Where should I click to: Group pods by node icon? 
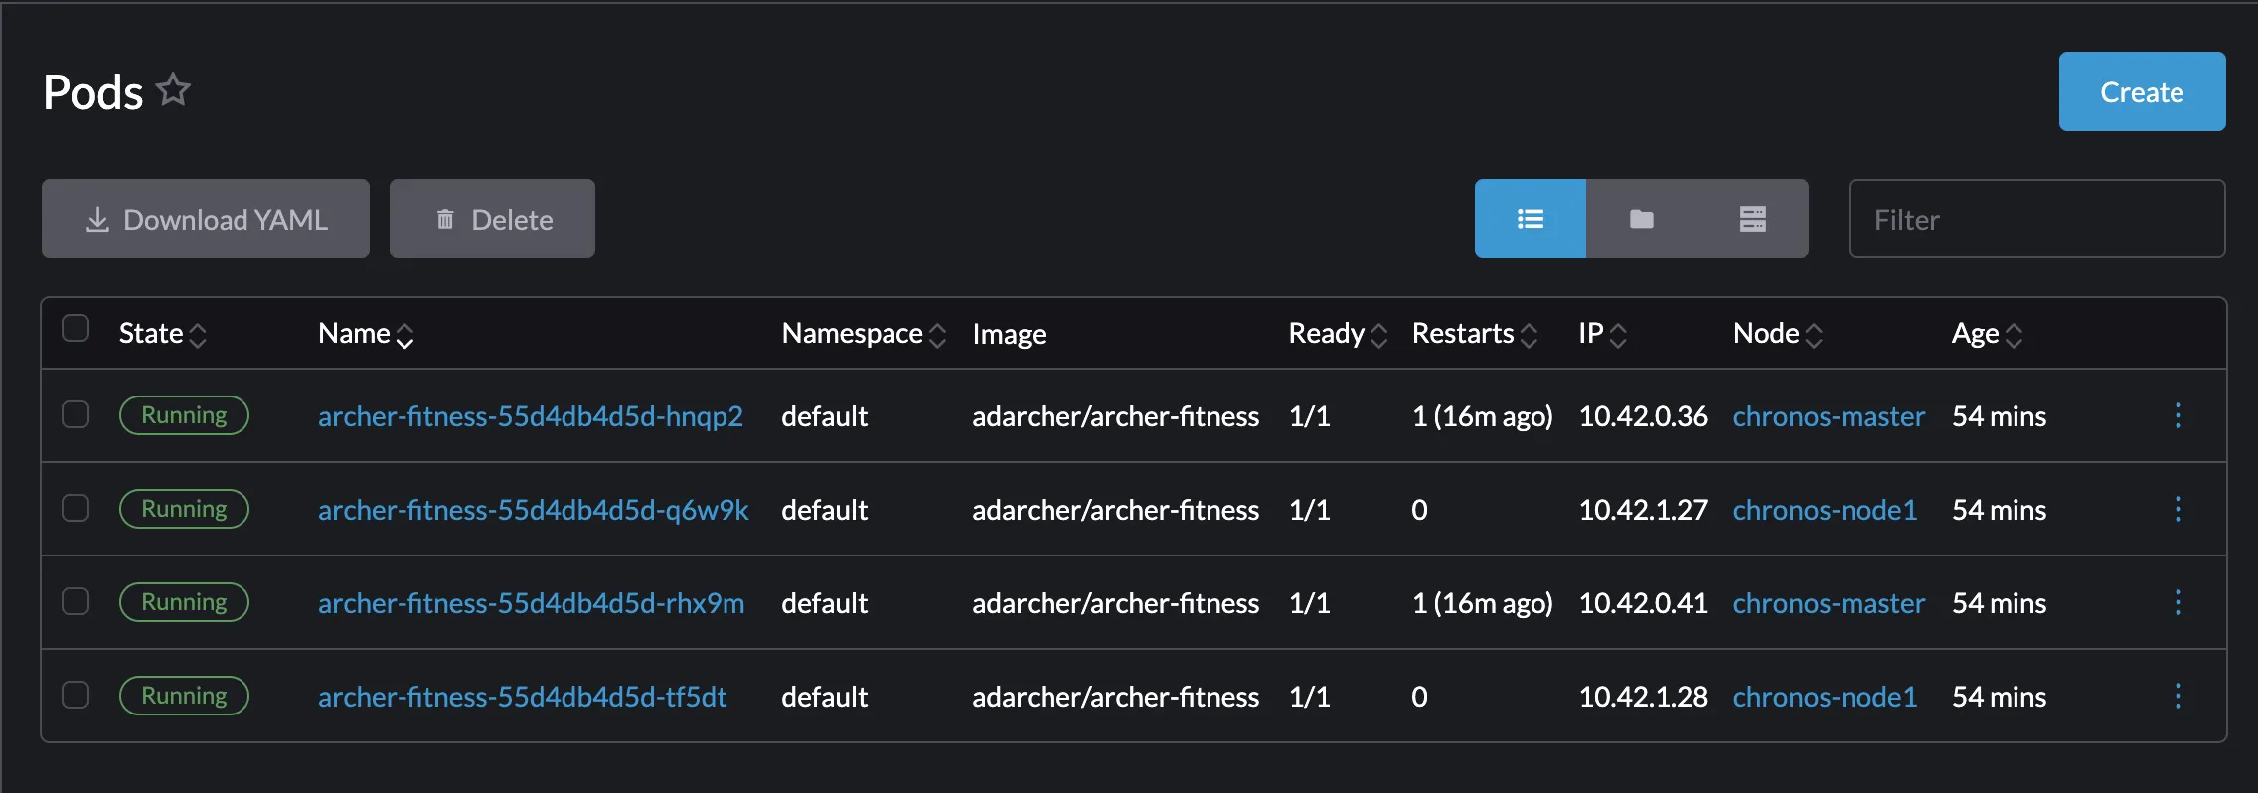pos(1752,219)
